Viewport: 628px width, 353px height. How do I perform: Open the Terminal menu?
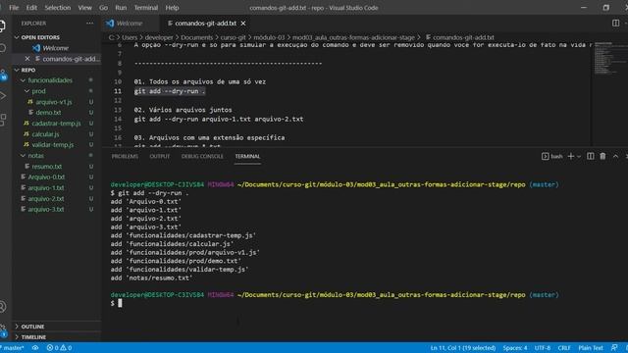point(146,8)
